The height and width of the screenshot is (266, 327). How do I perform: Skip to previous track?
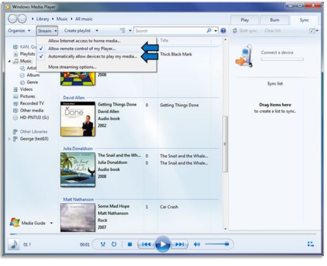tap(146, 244)
